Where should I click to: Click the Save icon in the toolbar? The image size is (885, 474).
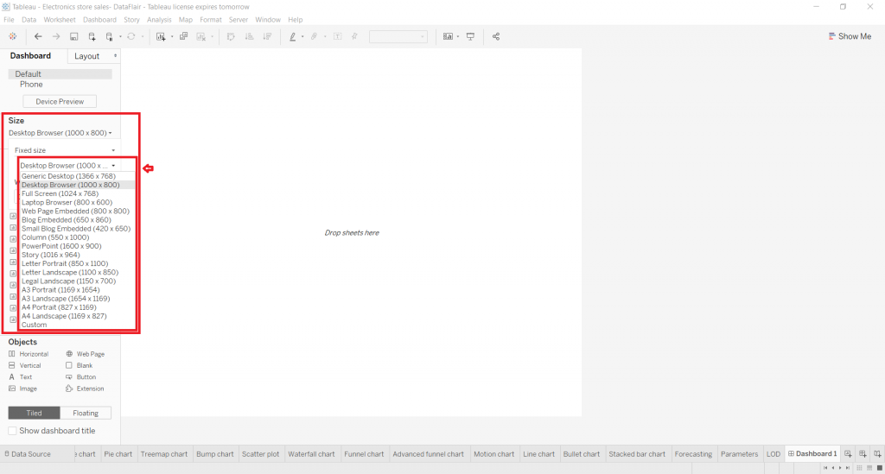74,36
